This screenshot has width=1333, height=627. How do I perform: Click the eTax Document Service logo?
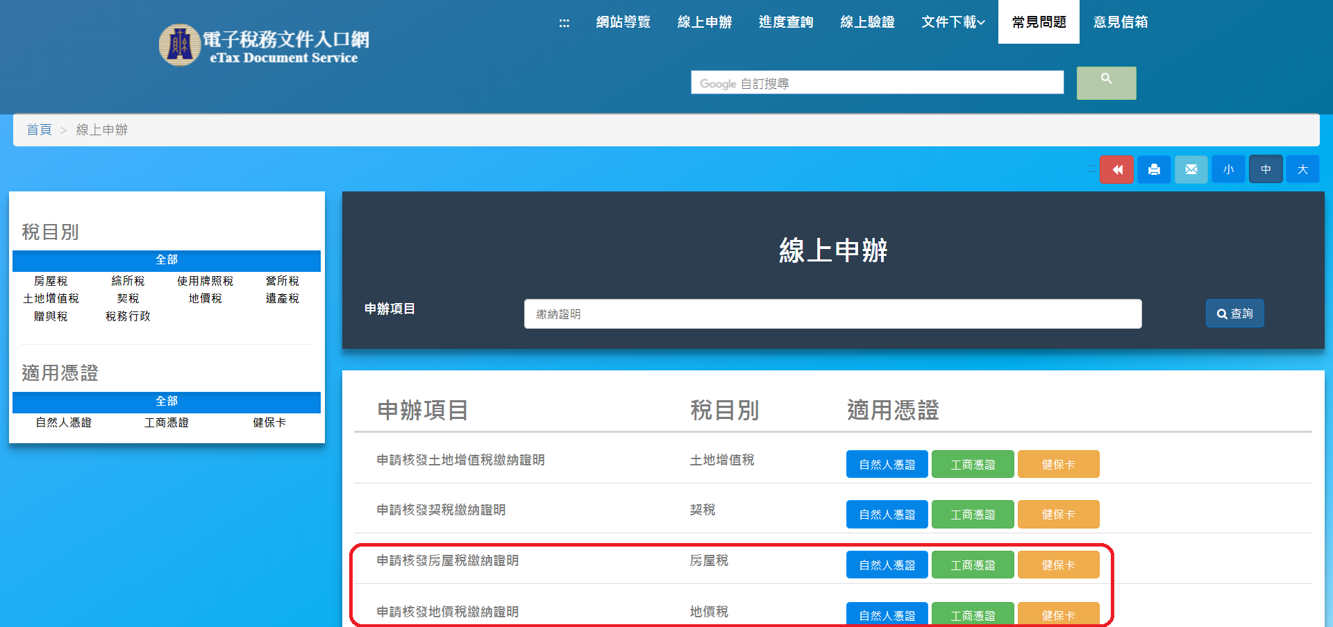point(265,46)
